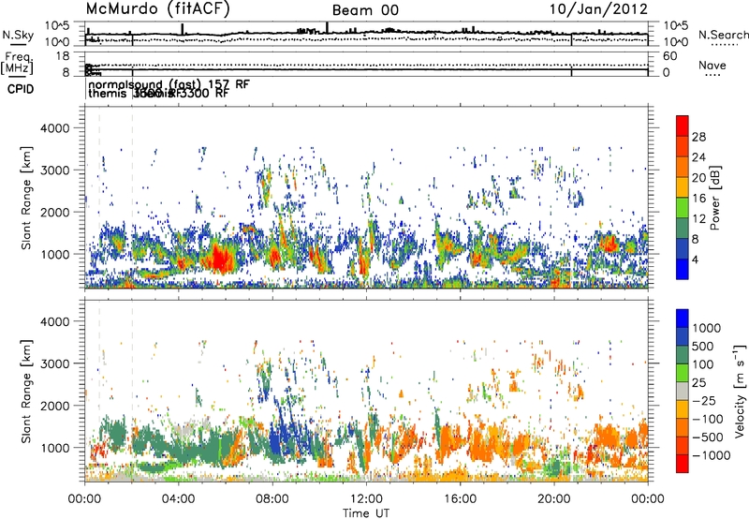Click the McMurdo (fitACF) title text
The image size is (749, 519).
157,9
